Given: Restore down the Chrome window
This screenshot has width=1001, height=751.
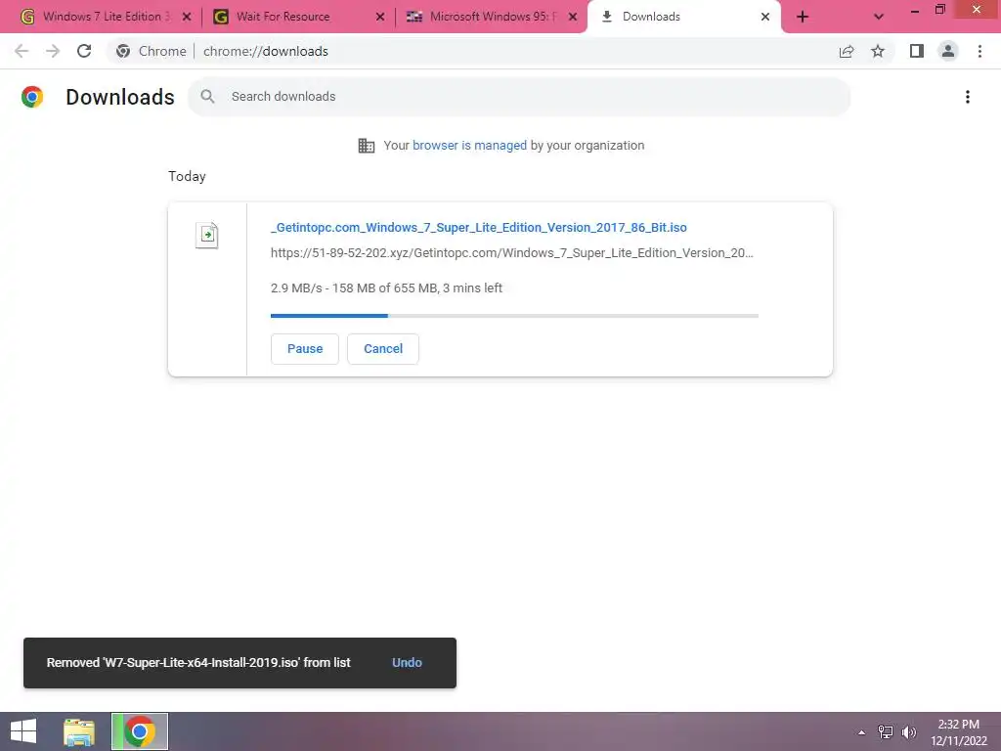Looking at the screenshot, I should [x=939, y=10].
